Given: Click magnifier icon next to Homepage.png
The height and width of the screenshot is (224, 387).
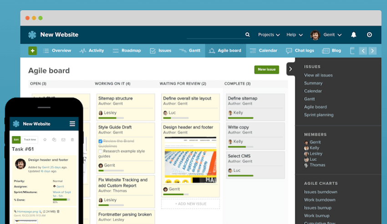Looking at the screenshot, I should click(x=40, y=211).
